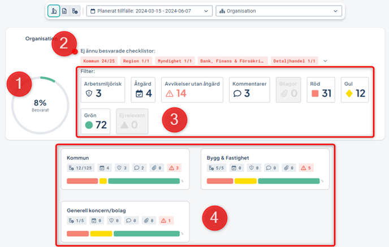Click the deviation warning badge in Kommun card
The width and height of the screenshot is (389, 247).
(x=174, y=168)
